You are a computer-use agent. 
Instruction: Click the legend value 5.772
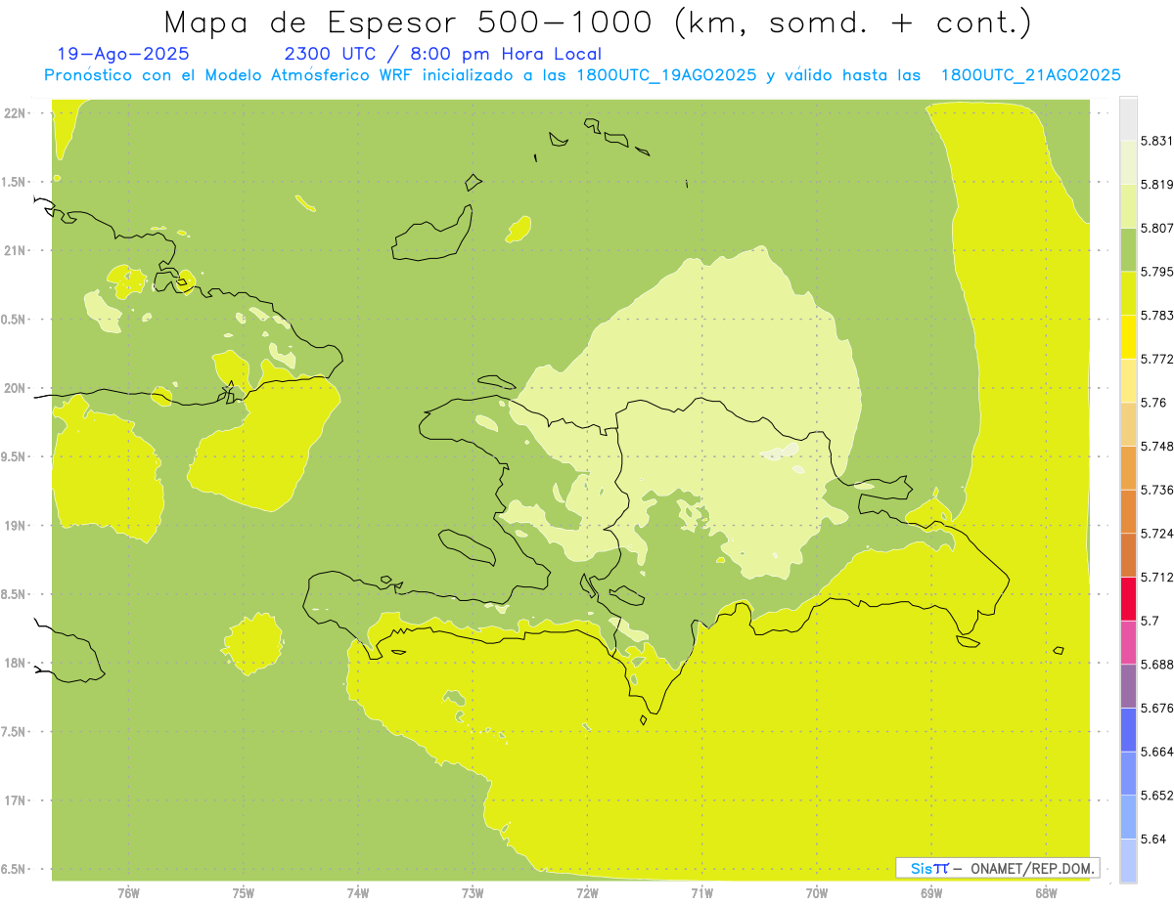coord(1156,359)
